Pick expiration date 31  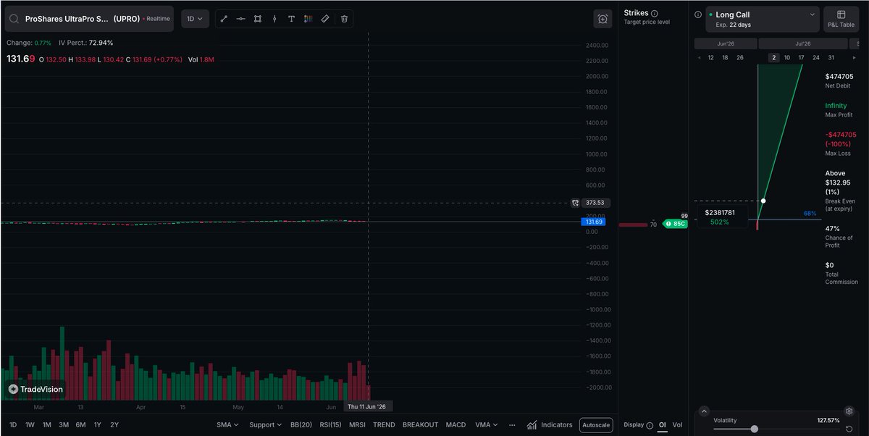tap(831, 57)
